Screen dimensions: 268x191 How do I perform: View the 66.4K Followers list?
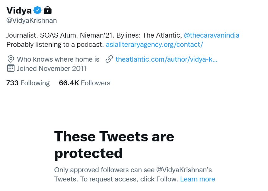point(84,83)
